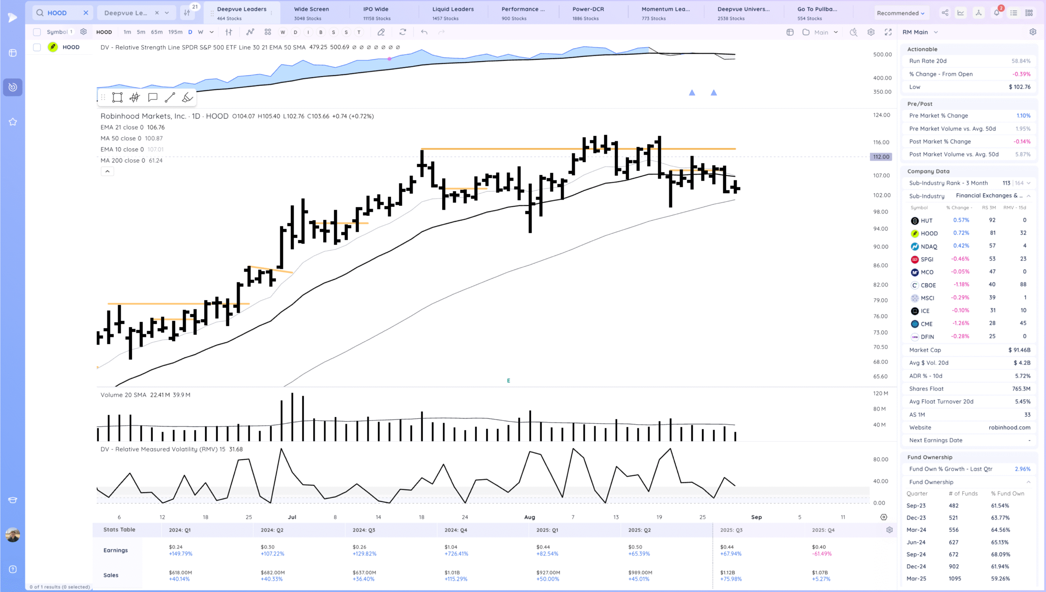Viewport: 1046px width, 592px height.
Task: Click the 112.00 price level marker
Action: point(881,157)
